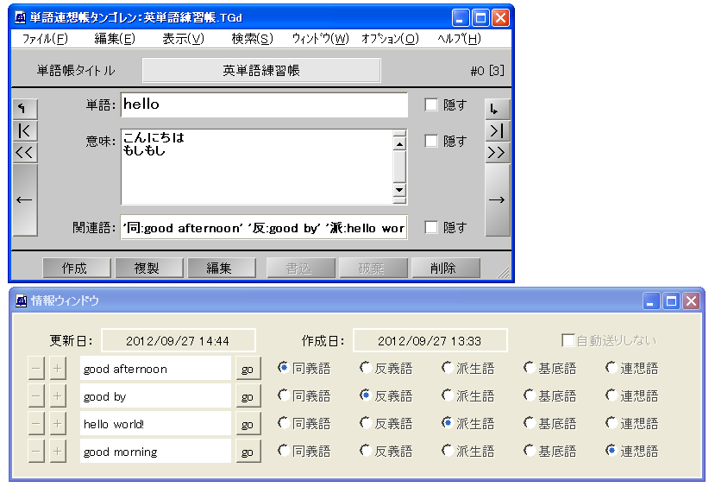Click 作成日 value 2012/09/27 13:33
This screenshot has height=487, width=715.
coord(430,340)
